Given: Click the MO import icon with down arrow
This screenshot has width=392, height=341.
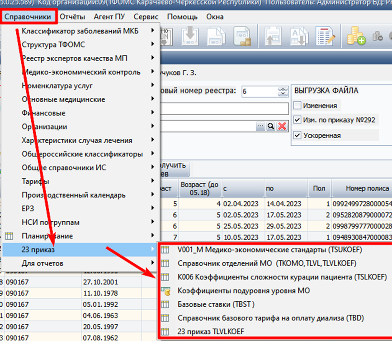Looking at the screenshot, I should click(190, 36).
